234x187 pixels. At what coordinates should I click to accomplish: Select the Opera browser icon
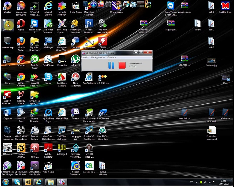point(21,25)
